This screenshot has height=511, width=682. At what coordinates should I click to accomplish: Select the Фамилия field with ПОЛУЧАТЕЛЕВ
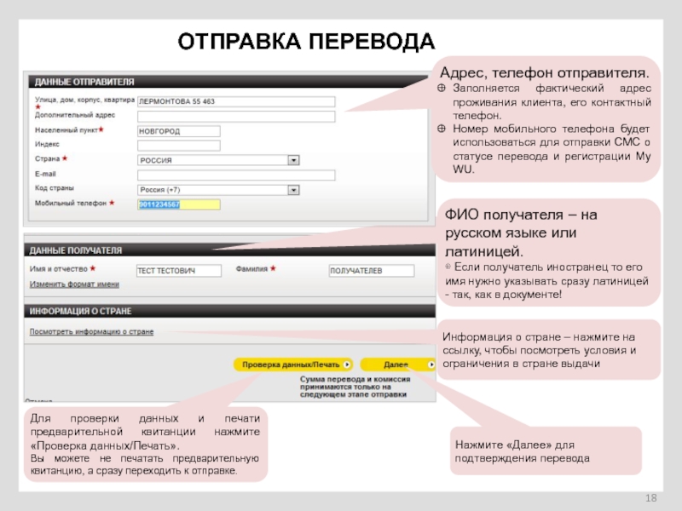click(371, 271)
